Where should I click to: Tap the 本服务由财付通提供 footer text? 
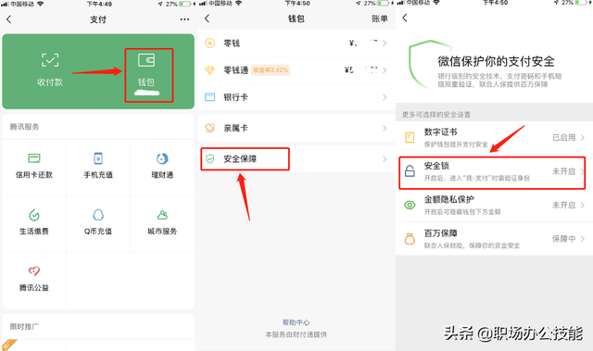296,334
